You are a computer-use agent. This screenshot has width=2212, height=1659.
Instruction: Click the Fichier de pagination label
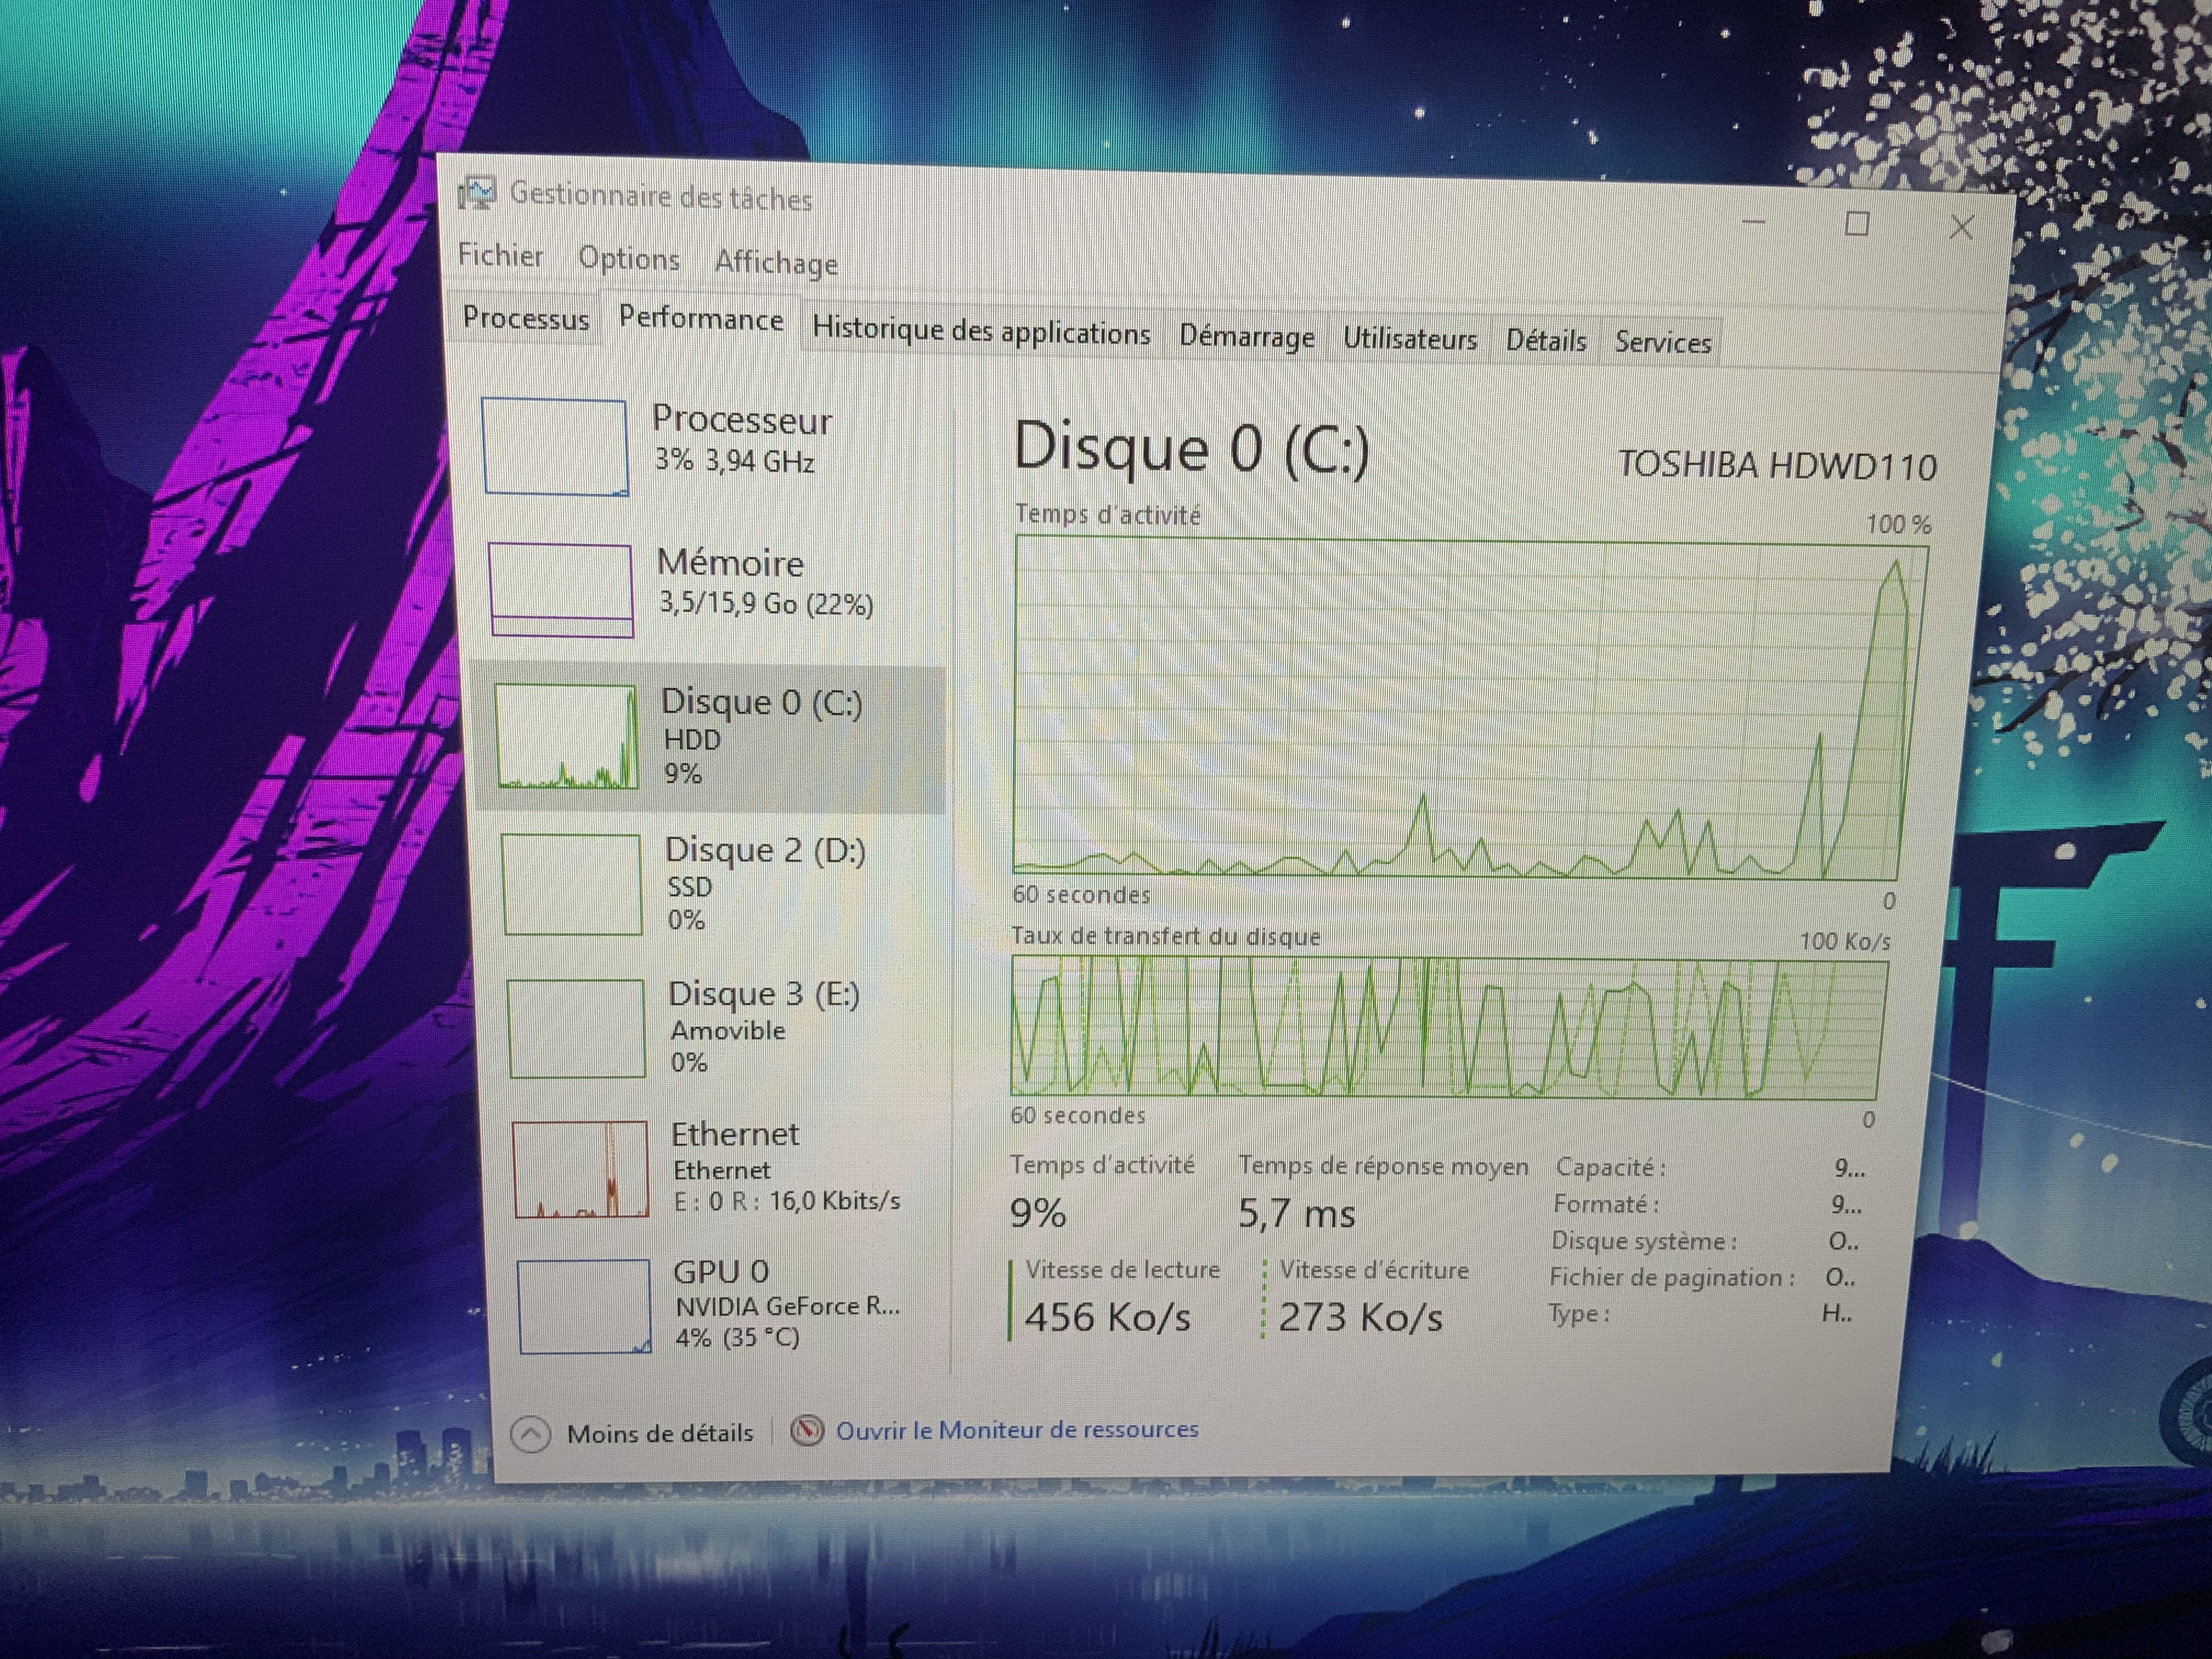point(1672,1277)
